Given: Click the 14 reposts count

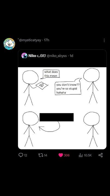Looking at the screenshot, I should (x=46, y=155).
